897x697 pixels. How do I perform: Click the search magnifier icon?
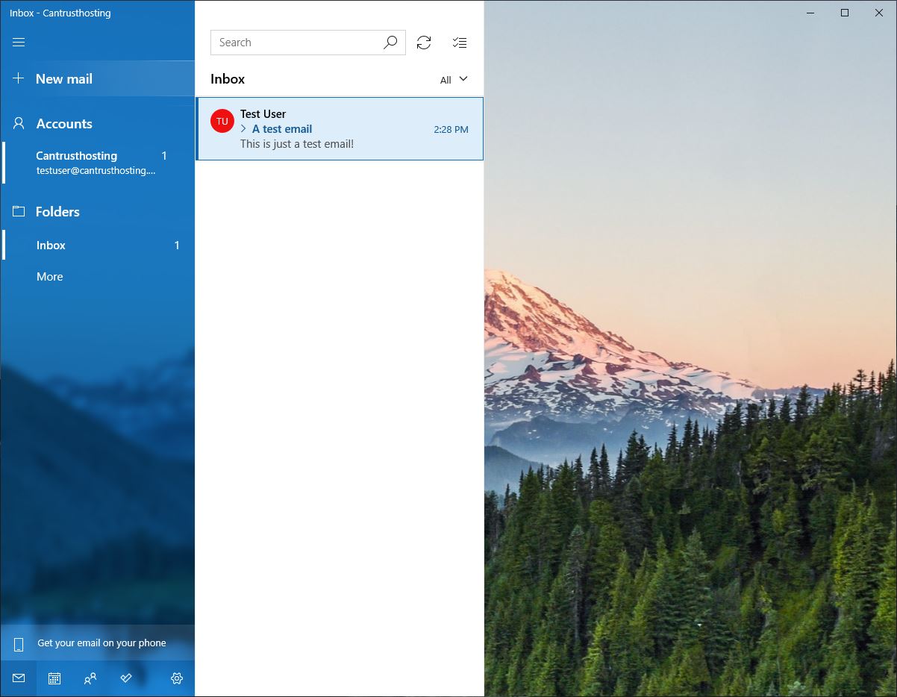point(390,43)
